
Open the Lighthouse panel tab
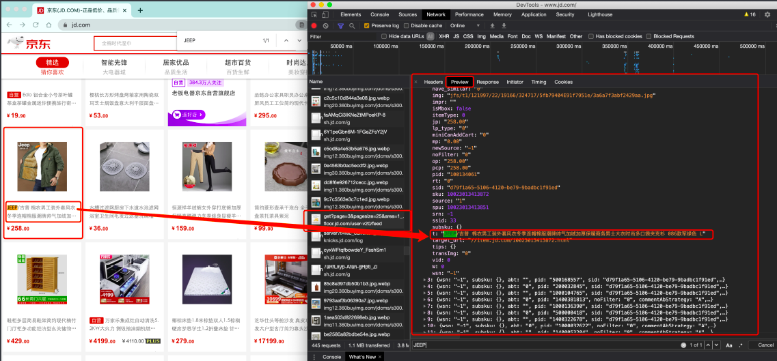click(600, 15)
